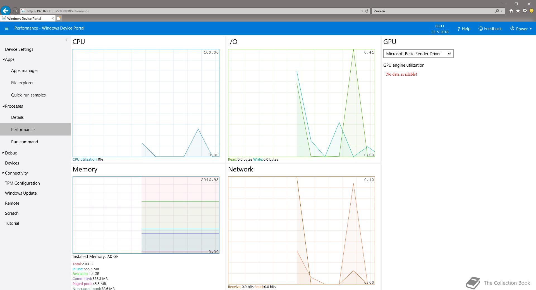Expand the Debug tree section
This screenshot has height=290, width=536.
3,153
